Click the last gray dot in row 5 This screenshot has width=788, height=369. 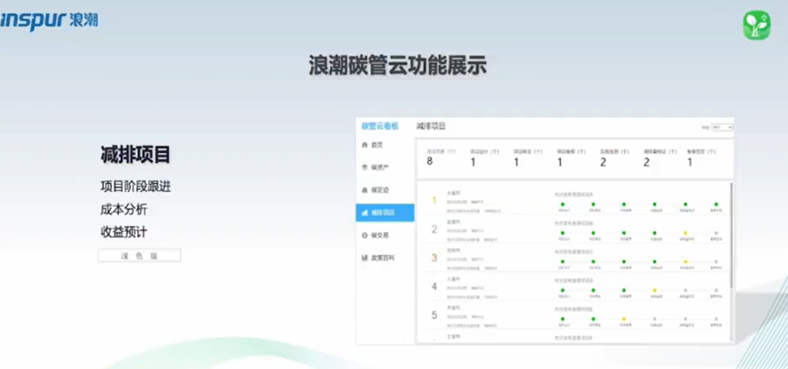[x=716, y=319]
